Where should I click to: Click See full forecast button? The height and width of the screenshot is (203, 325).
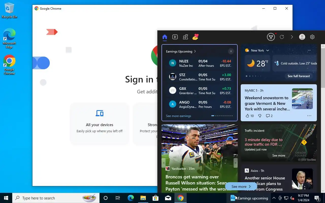(299, 76)
